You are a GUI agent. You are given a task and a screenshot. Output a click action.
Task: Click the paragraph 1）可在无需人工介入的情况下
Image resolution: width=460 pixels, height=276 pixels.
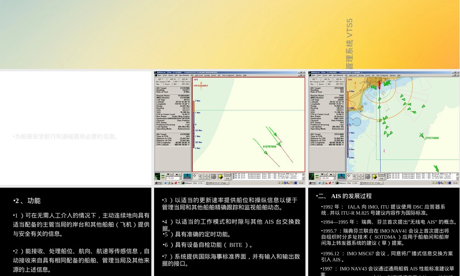click(81, 224)
